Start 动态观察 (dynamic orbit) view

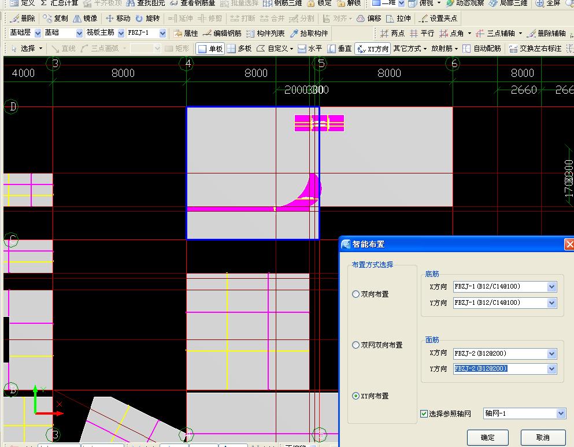[x=465, y=3]
